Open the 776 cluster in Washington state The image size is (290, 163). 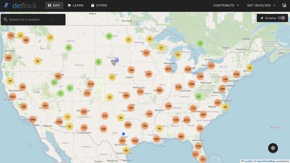(x=11, y=36)
